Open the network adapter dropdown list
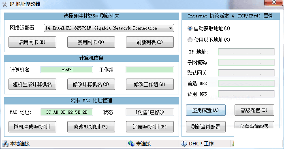284x149 pixels. coord(171,28)
